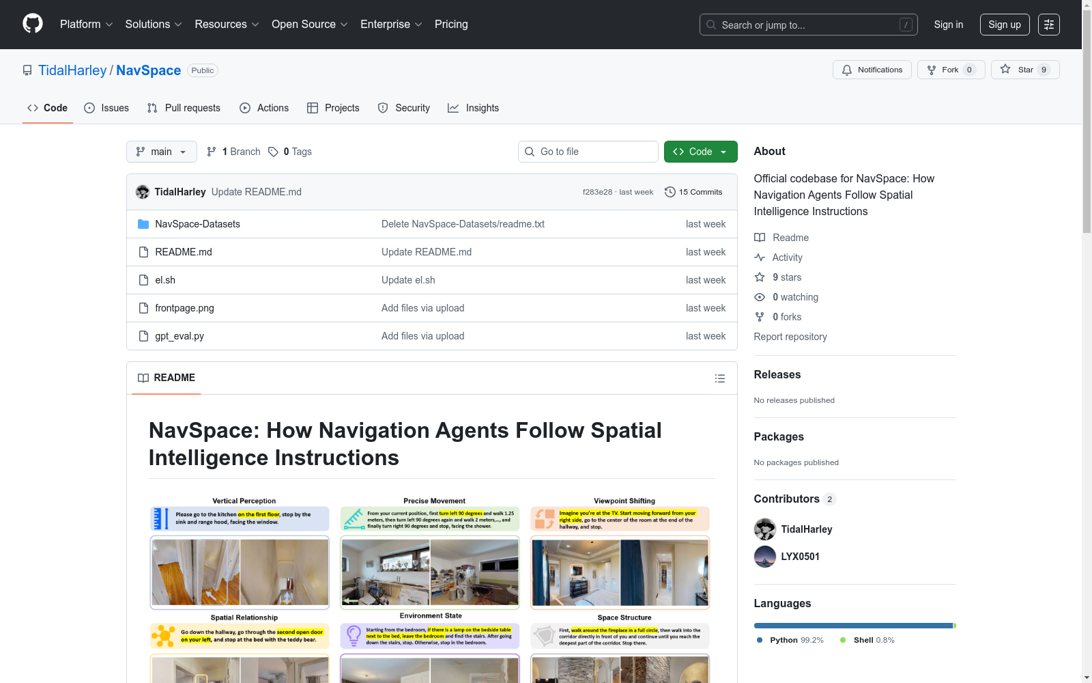
Task: Click the fork icon beside 0 forks
Action: (x=760, y=317)
